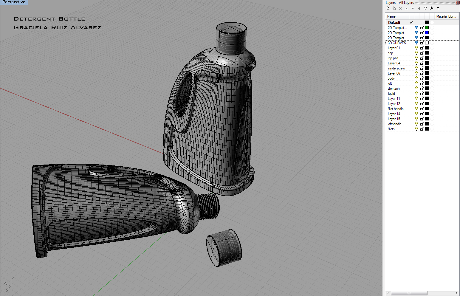The width and height of the screenshot is (460, 296).
Task: Hide the cap layer via lightbulb
Action: (416, 53)
